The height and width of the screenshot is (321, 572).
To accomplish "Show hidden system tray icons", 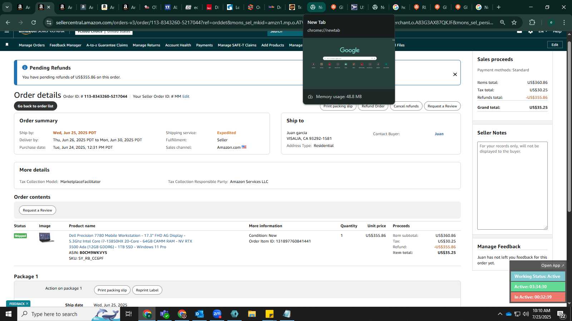I will 500,314.
